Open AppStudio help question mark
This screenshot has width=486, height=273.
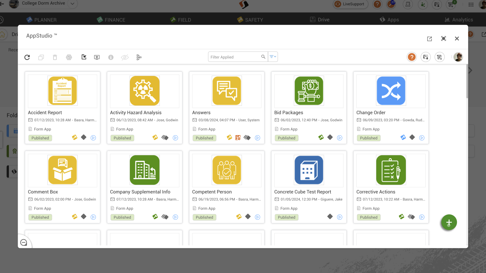[412, 57]
